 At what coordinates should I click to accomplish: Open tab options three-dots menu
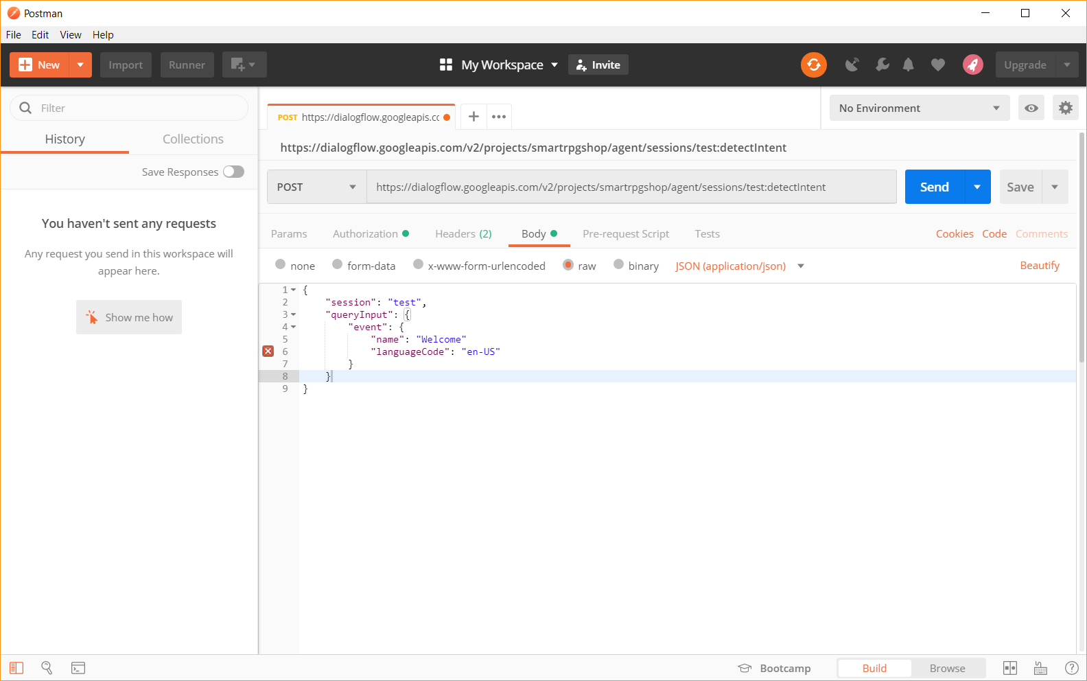tap(499, 117)
